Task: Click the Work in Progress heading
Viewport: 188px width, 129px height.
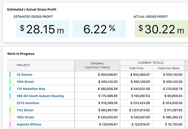Action: [x=21, y=54]
